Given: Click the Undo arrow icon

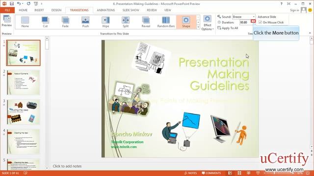Looking at the screenshot, I should pos(19,3).
